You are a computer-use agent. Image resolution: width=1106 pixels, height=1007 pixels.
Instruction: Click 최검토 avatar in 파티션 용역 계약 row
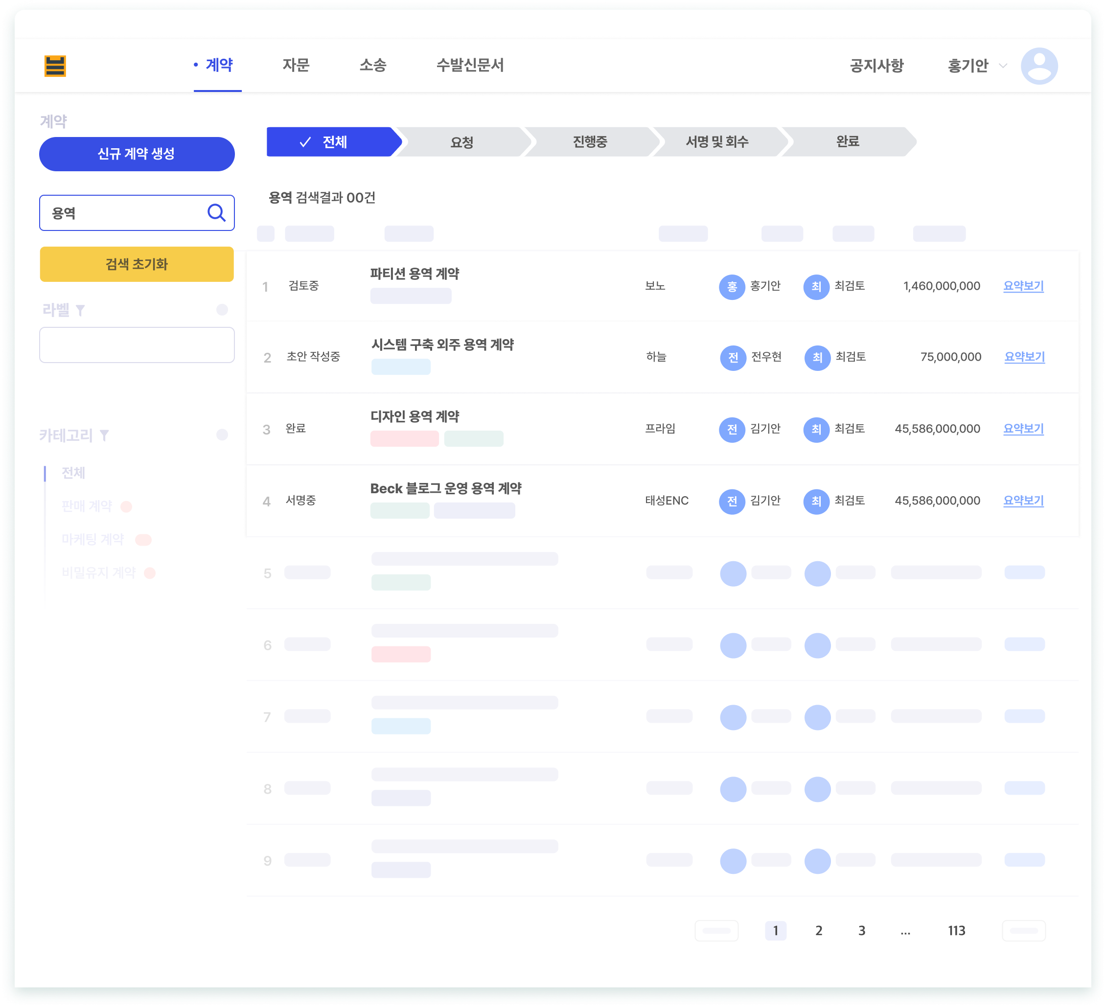coord(816,286)
